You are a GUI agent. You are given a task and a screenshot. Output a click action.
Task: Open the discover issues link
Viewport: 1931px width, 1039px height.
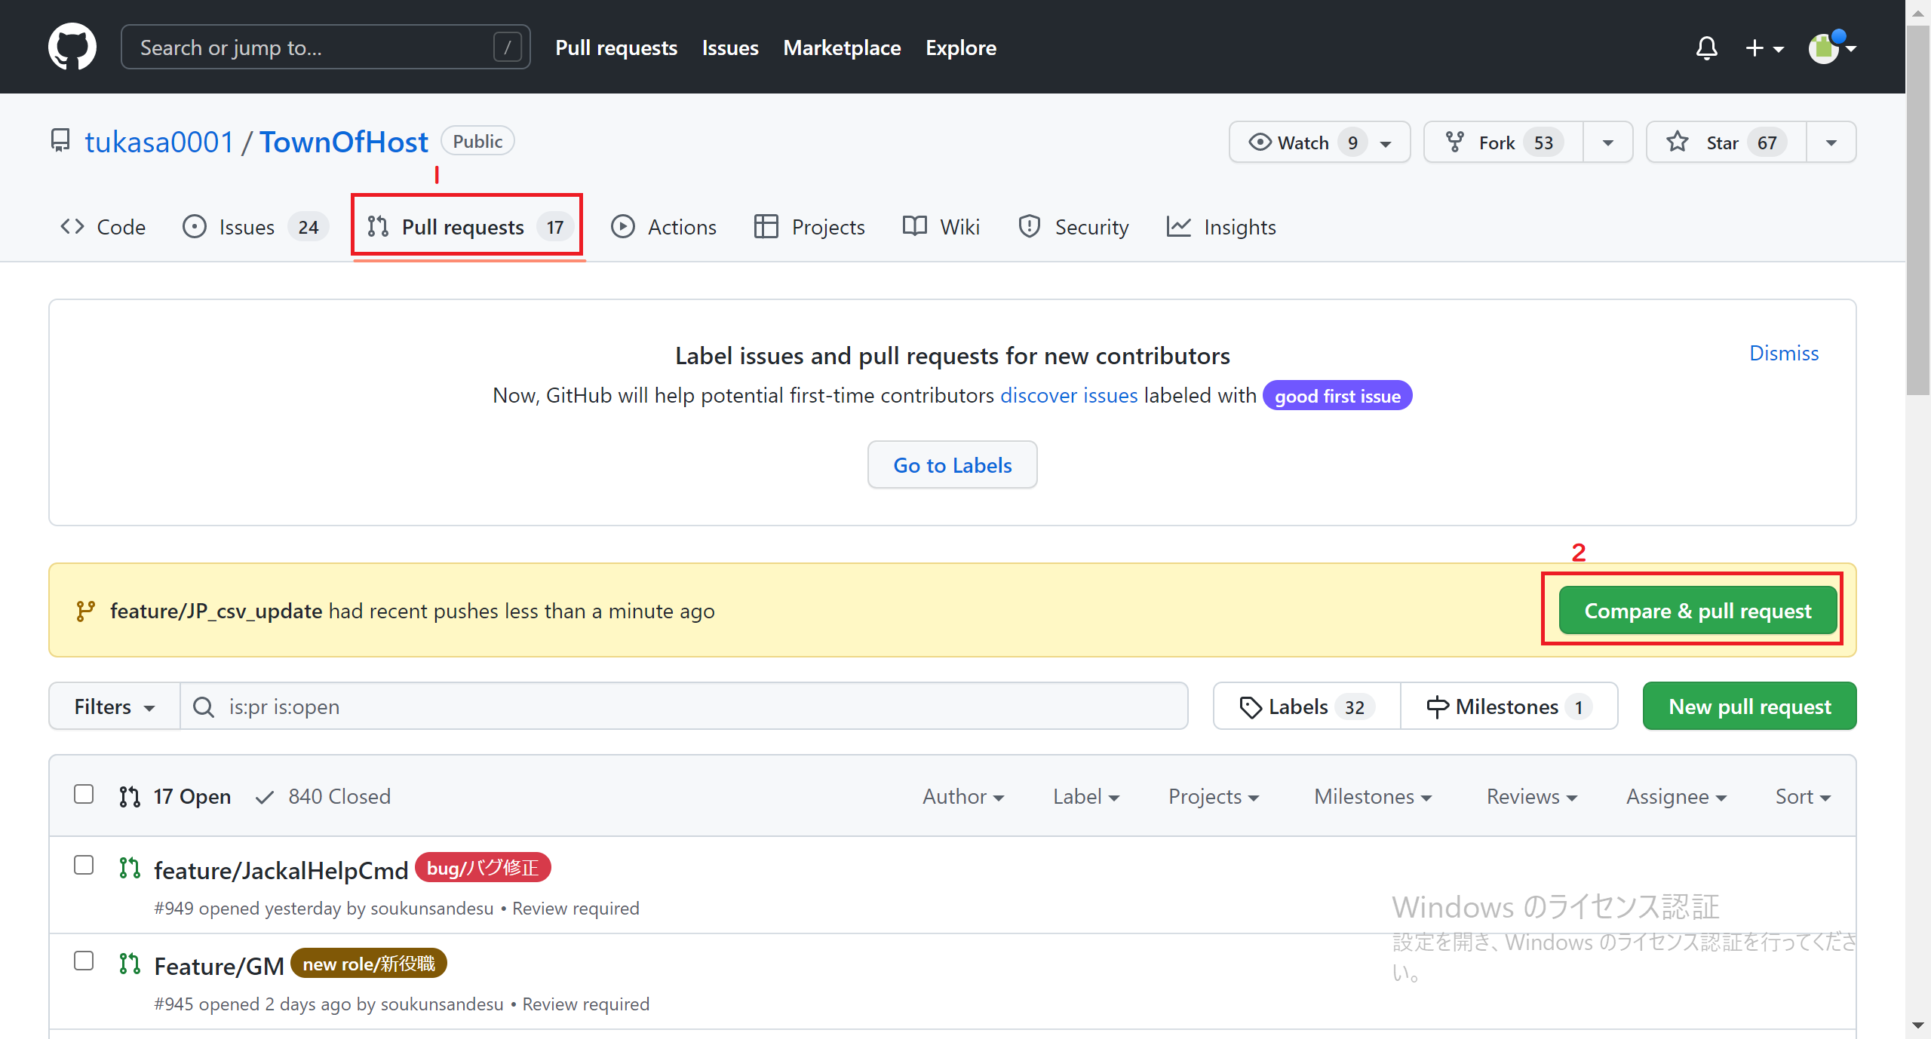coord(1069,394)
